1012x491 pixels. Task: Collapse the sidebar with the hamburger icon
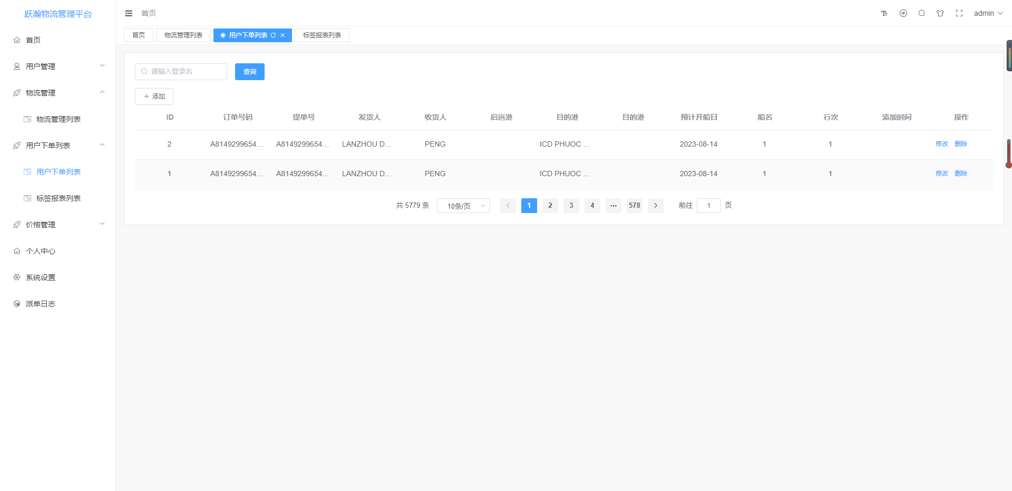pos(129,13)
